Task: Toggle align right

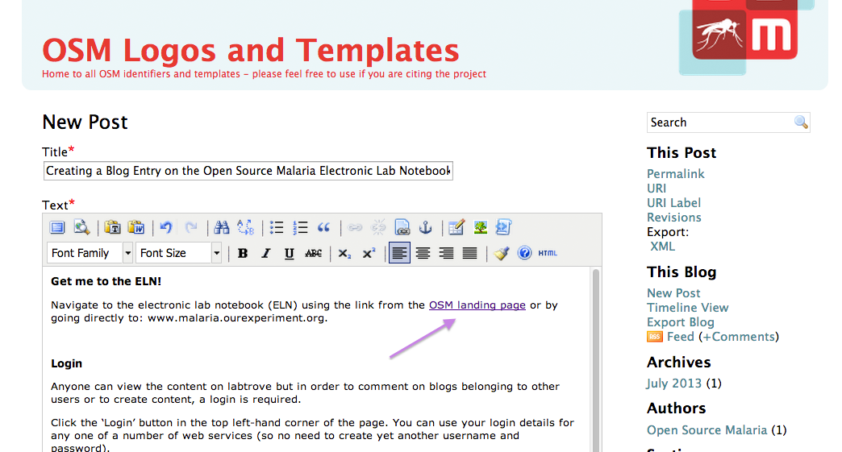Action: (446, 253)
